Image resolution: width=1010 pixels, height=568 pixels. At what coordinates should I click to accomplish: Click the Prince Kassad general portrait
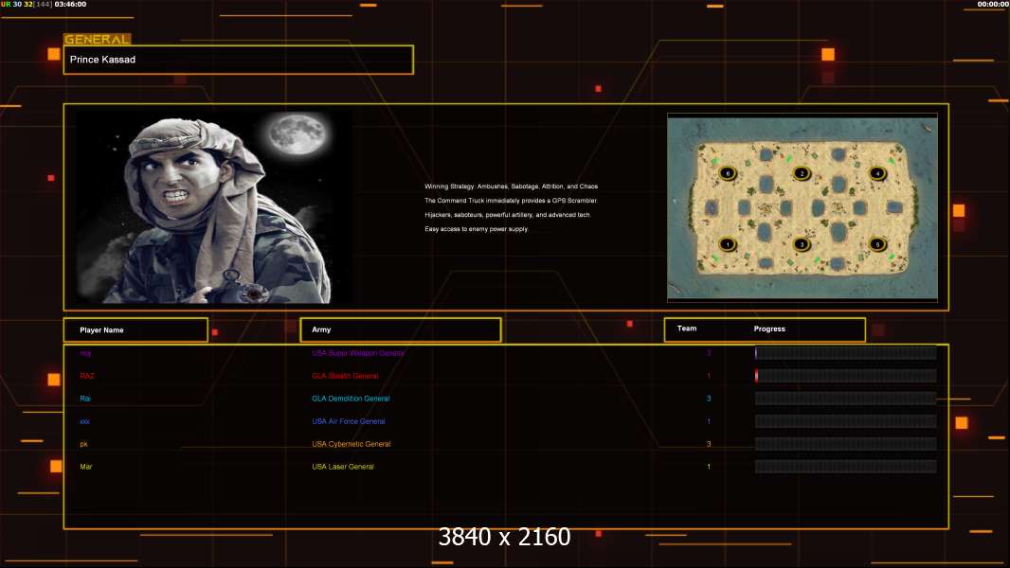click(x=214, y=206)
